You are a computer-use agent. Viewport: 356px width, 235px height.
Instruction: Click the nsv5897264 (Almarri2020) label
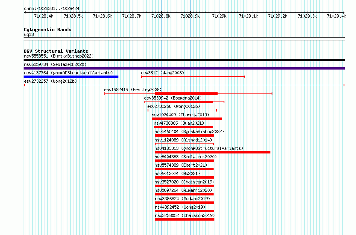point(183,190)
